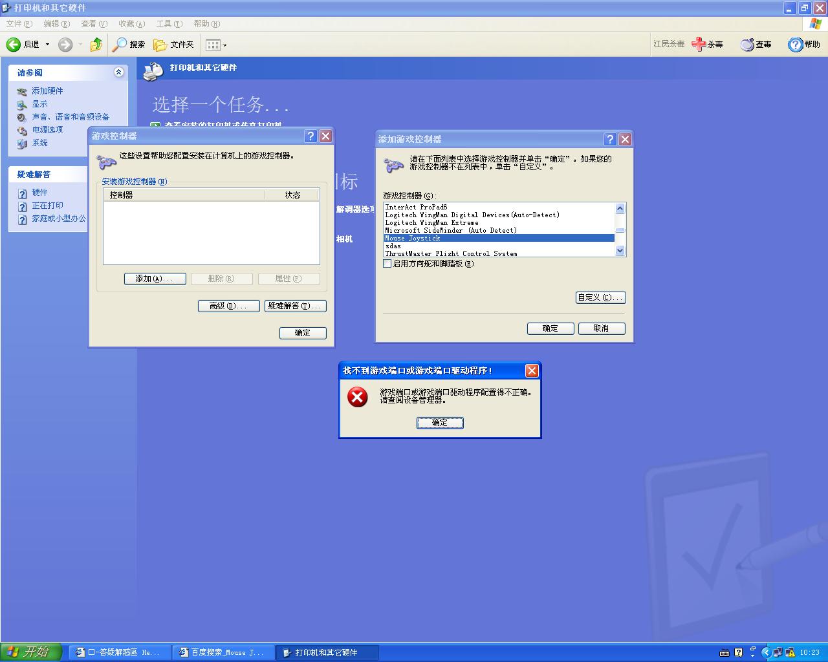Click the 开始 Start button
Image resolution: width=828 pixels, height=662 pixels.
point(31,652)
